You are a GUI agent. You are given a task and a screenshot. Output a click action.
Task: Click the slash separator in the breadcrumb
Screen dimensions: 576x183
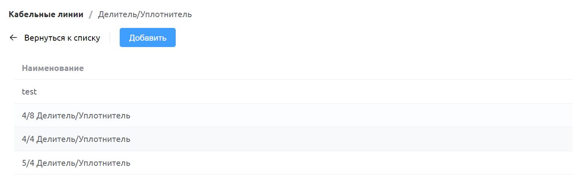91,15
